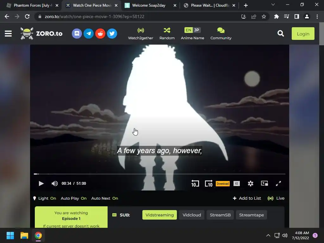Open Chrome three-dot menu
Image resolution: width=324 pixels, height=243 pixels.
317,16
